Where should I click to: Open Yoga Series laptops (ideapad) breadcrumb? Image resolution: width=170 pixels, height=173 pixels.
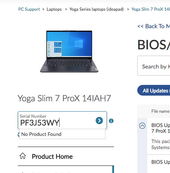(x=97, y=9)
